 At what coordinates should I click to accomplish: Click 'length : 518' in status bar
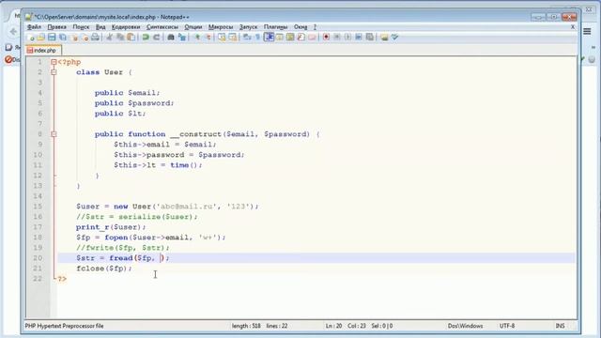(246, 326)
